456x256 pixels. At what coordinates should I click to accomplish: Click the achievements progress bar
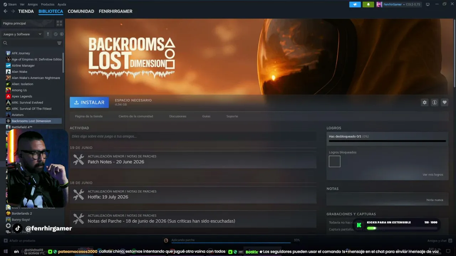tap(387, 141)
